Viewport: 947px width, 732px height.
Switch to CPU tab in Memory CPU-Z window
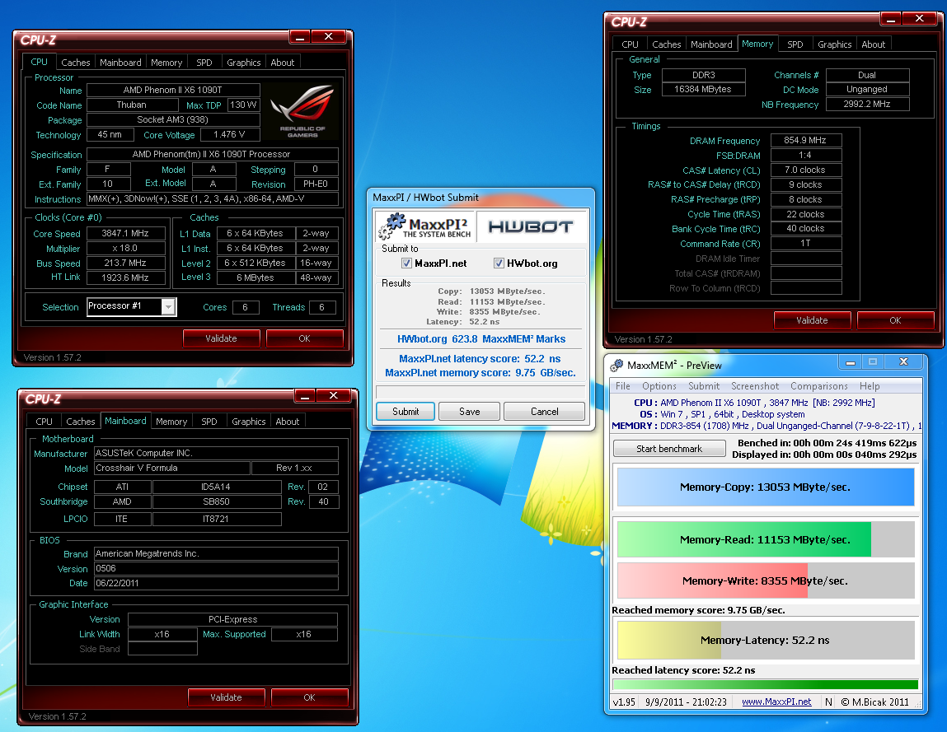pyautogui.click(x=630, y=44)
